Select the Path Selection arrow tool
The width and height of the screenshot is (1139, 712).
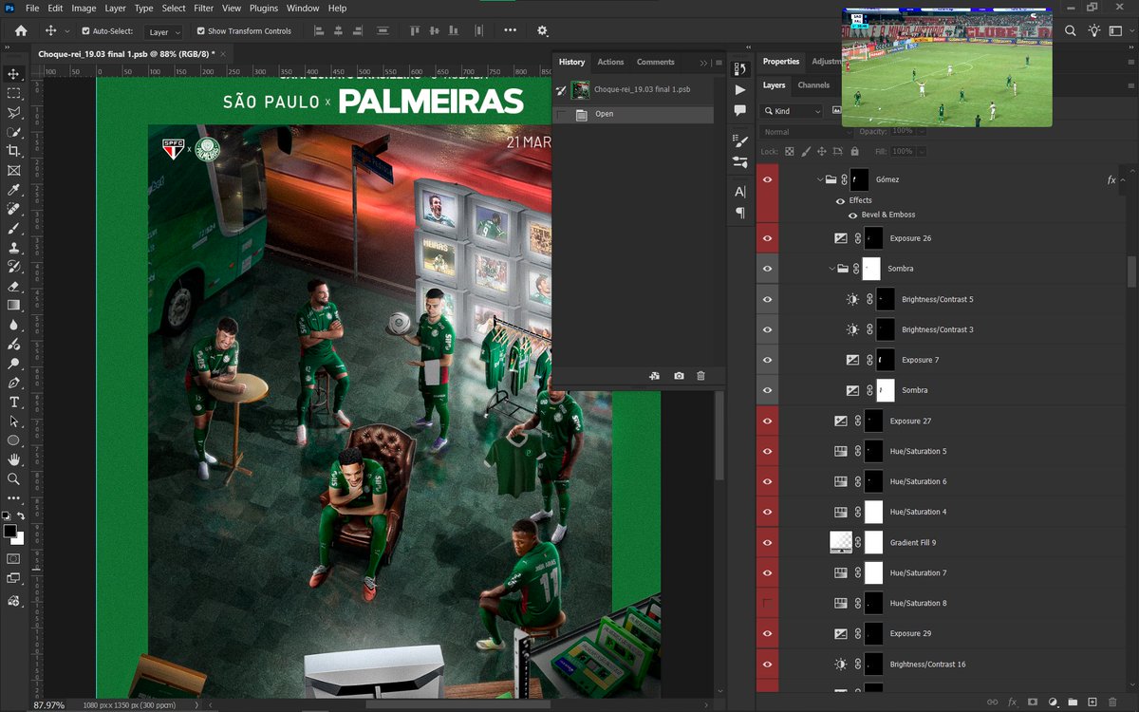(x=13, y=422)
